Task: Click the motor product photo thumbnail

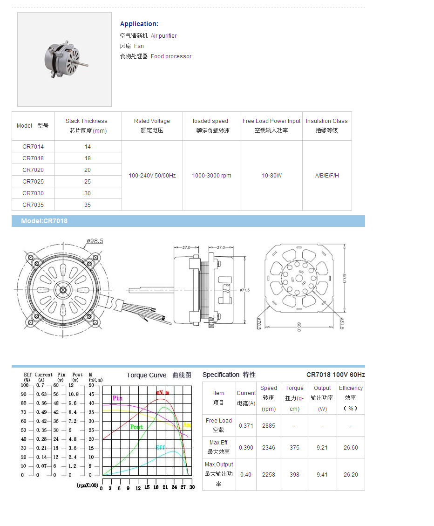Action: 64,59
